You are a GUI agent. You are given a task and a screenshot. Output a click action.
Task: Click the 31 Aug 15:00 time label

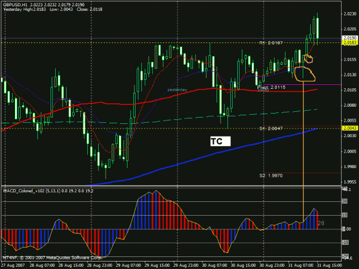pos(329,266)
